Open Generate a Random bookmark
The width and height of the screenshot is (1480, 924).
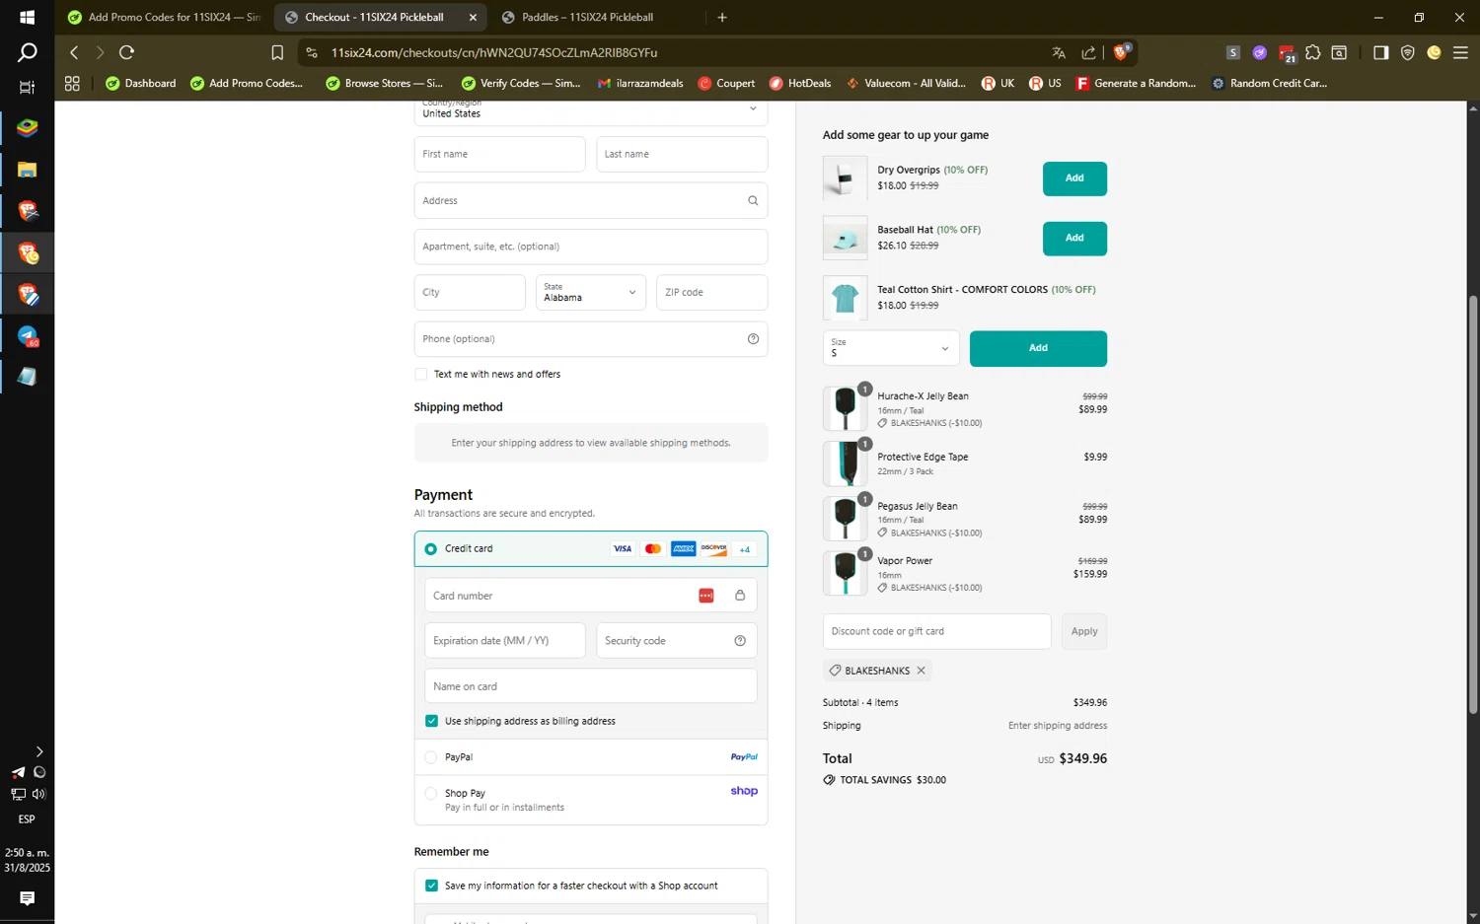pos(1136,84)
